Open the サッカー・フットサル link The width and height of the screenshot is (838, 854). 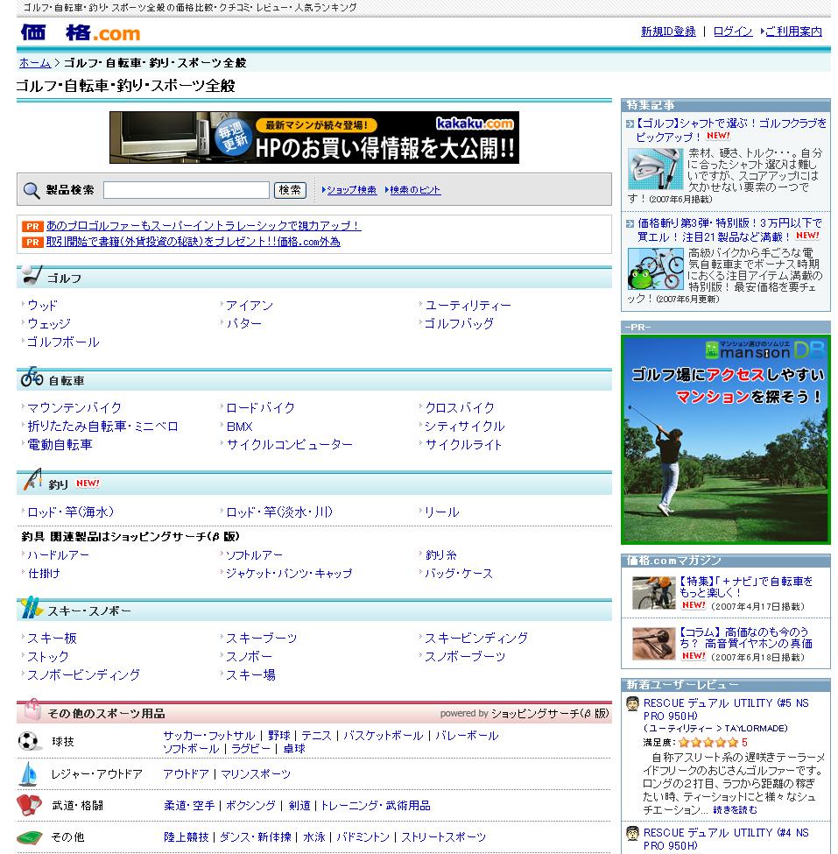[x=209, y=736]
